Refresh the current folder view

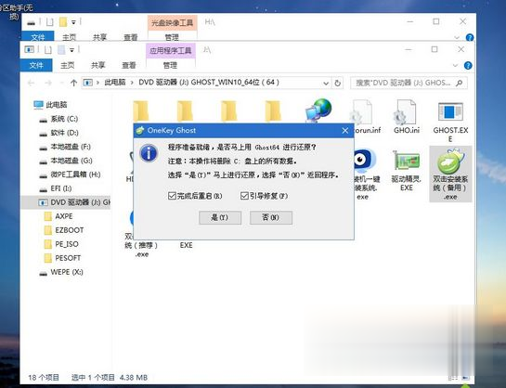coord(338,83)
